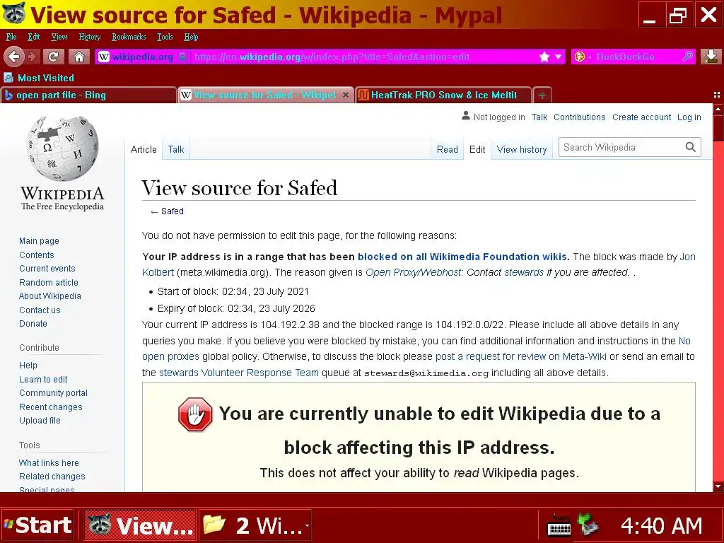This screenshot has height=543, width=724.
Task: Open the History menu
Action: tap(90, 37)
